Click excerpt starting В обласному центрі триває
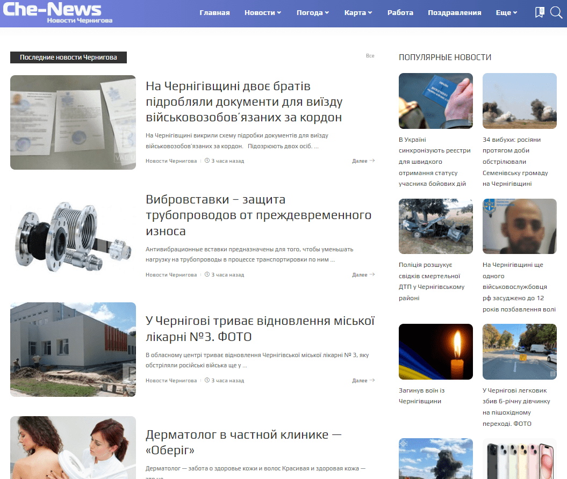Screen dimensions: 567x479 [x=257, y=360]
